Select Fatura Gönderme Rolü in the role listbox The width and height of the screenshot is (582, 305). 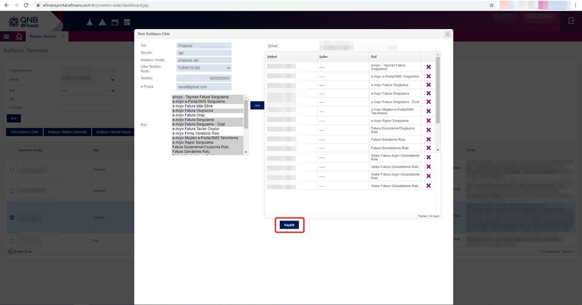coord(208,152)
